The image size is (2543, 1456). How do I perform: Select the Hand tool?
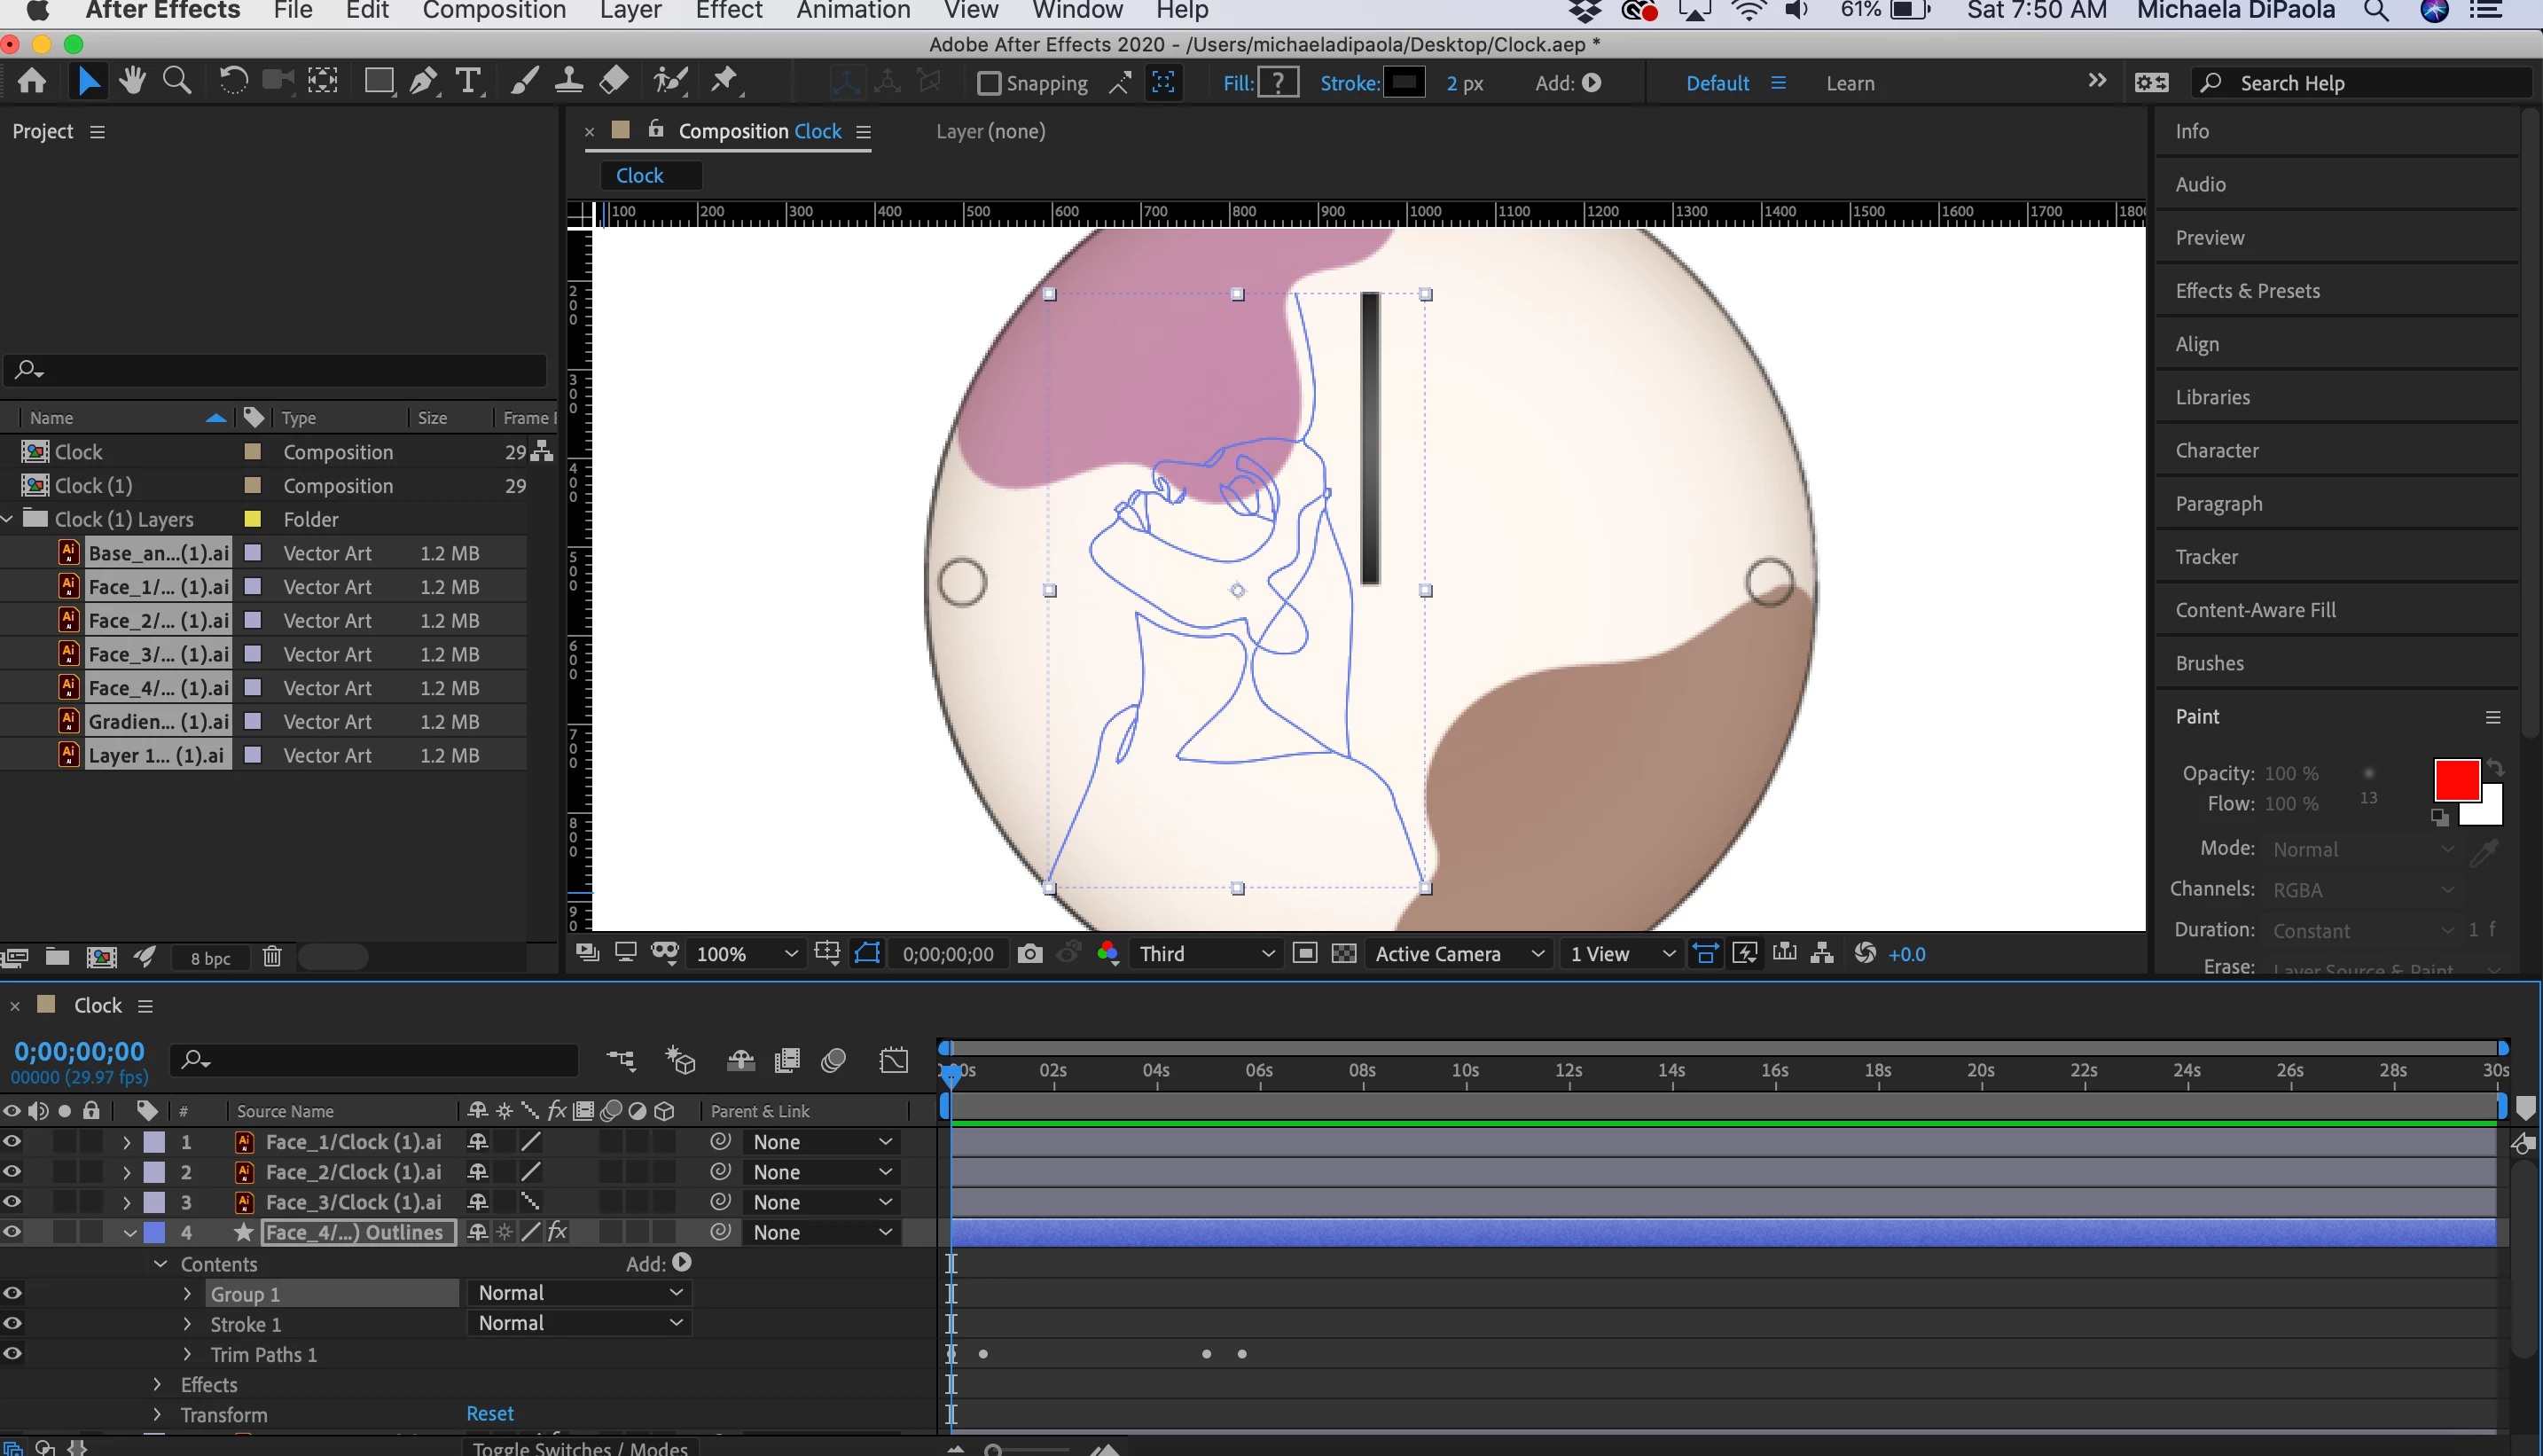[132, 81]
